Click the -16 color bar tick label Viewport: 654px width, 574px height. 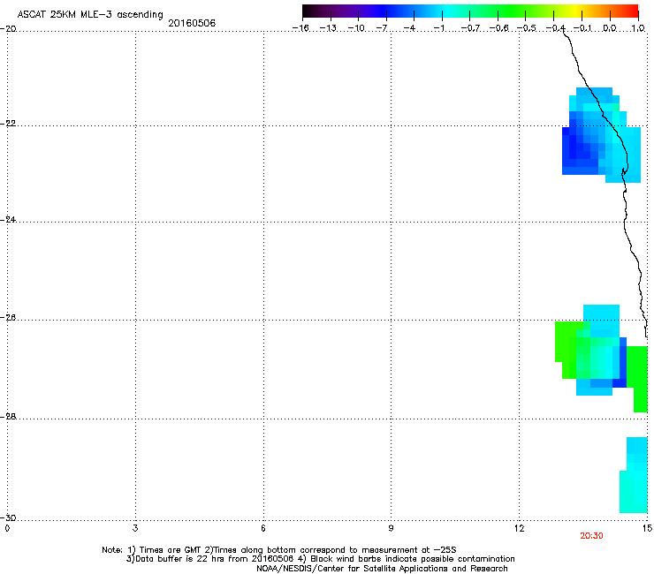[x=300, y=28]
